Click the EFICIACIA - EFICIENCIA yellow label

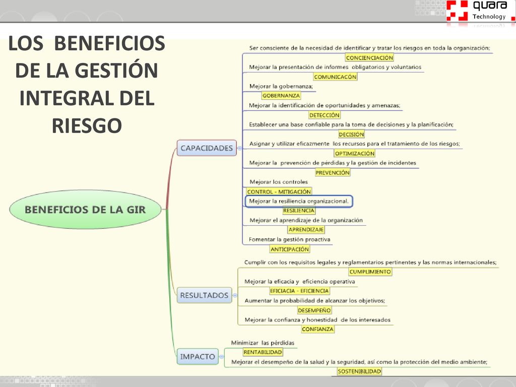pos(299,291)
